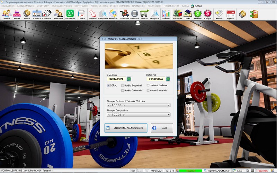Click the E-MAIL menu item
The height and width of the screenshot is (173, 277).
click(x=197, y=6)
